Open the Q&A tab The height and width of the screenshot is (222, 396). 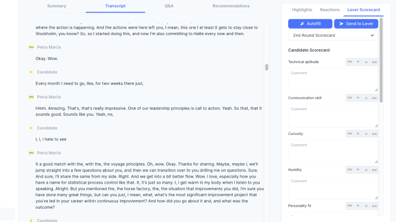(169, 5)
